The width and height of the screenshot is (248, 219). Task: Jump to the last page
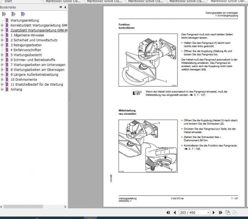pyautogui.click(x=220, y=212)
